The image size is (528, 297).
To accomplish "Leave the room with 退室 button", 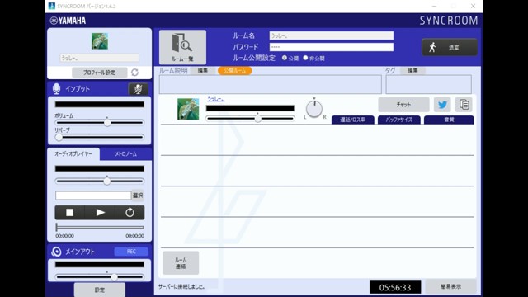I will pos(450,47).
